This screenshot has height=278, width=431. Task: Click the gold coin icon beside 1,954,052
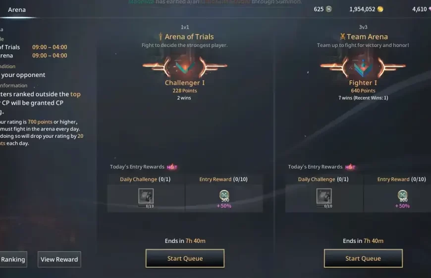coord(380,9)
